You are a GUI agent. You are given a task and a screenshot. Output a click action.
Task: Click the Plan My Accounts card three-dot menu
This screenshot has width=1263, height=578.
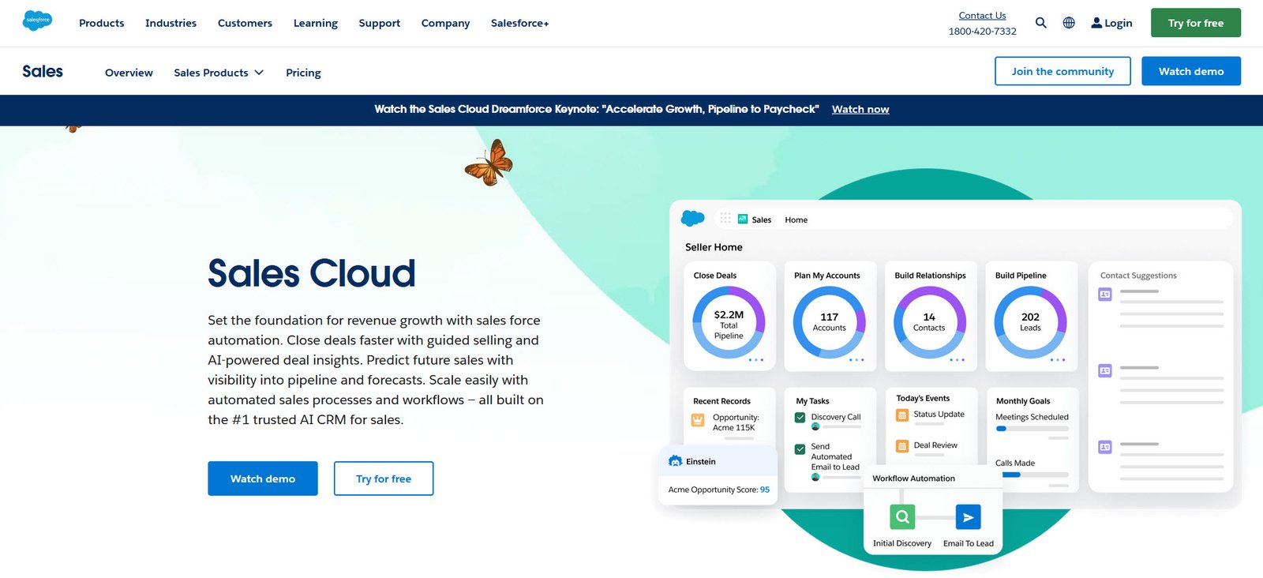tap(856, 360)
